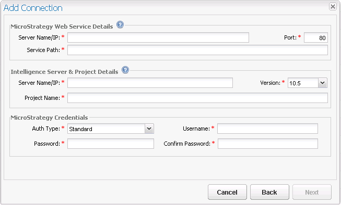Viewport: 341px width, 205px height.
Task: Click the MicroStrategy Credentials section heading
Action: (50, 118)
